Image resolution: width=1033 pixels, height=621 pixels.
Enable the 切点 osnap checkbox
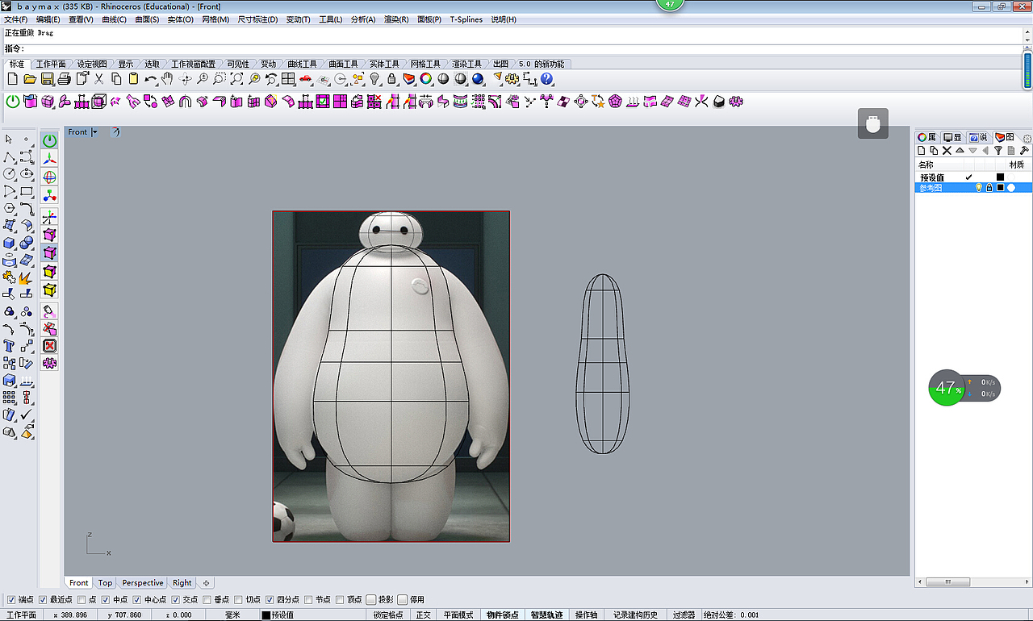pyautogui.click(x=239, y=599)
